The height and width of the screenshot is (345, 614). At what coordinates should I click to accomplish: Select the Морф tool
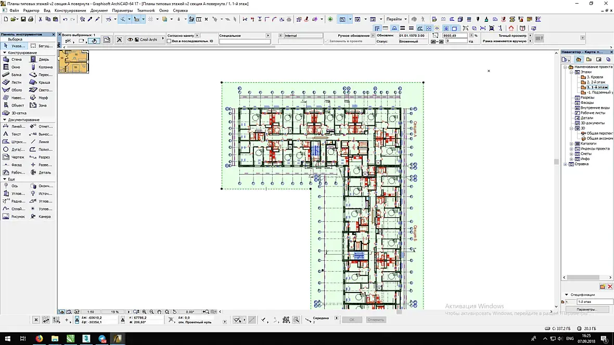pos(40,98)
